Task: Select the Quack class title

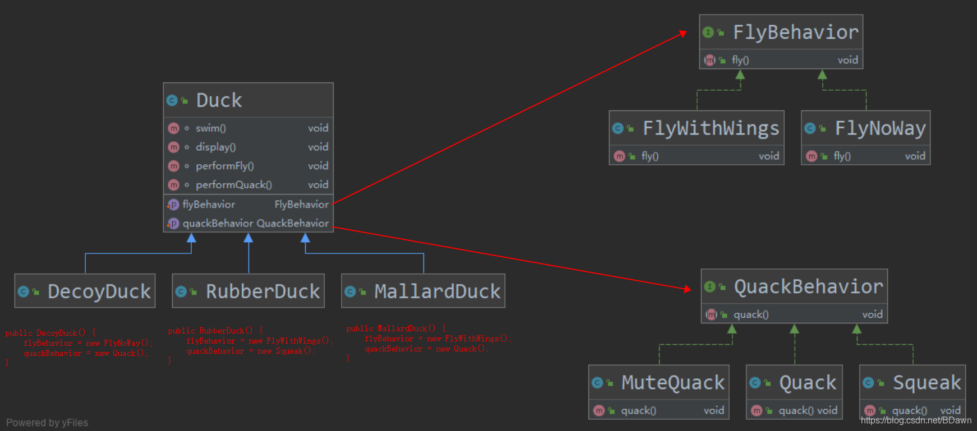Action: pyautogui.click(x=808, y=383)
